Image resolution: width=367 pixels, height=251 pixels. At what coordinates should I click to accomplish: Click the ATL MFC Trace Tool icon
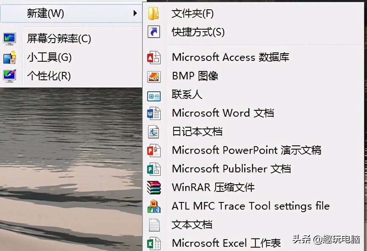click(x=154, y=206)
